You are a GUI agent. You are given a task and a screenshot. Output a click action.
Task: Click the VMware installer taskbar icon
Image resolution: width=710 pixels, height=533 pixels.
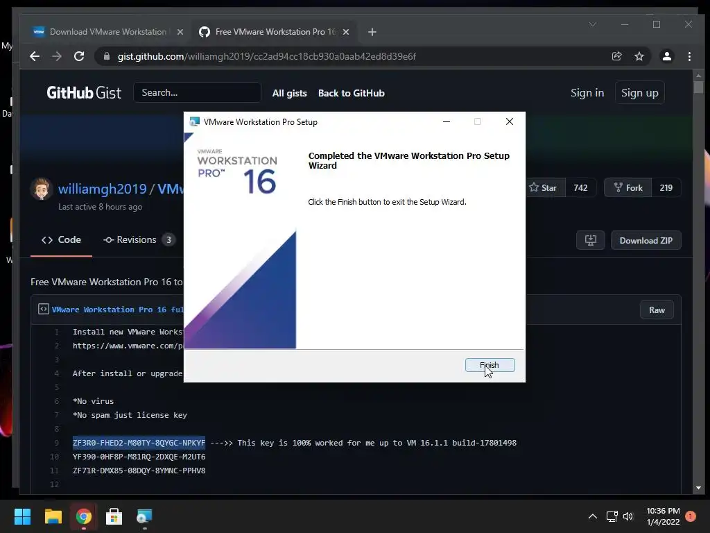pos(144,516)
